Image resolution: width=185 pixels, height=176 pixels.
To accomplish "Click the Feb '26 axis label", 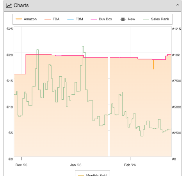I will pos(130,165).
